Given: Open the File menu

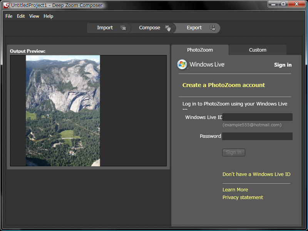Looking at the screenshot, I should pos(9,16).
